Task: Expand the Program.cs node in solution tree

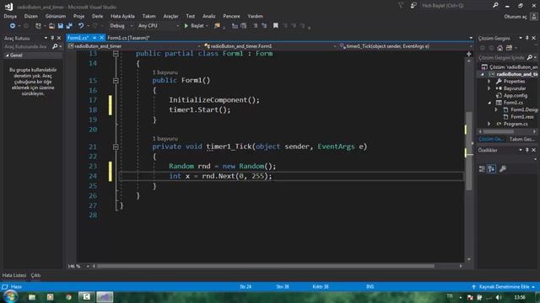Action: (x=489, y=124)
